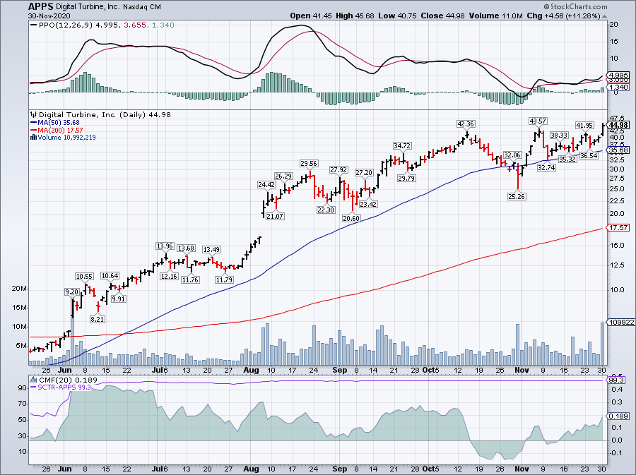The width and height of the screenshot is (636, 475).
Task: Click the volume bars icon beside Volume 10,992,219
Action: (34, 137)
